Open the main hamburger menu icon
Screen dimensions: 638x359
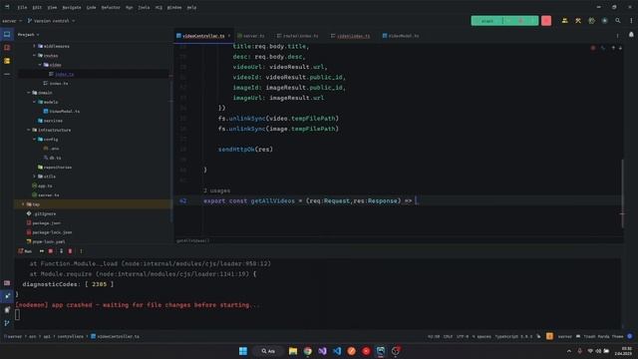(7, 7)
